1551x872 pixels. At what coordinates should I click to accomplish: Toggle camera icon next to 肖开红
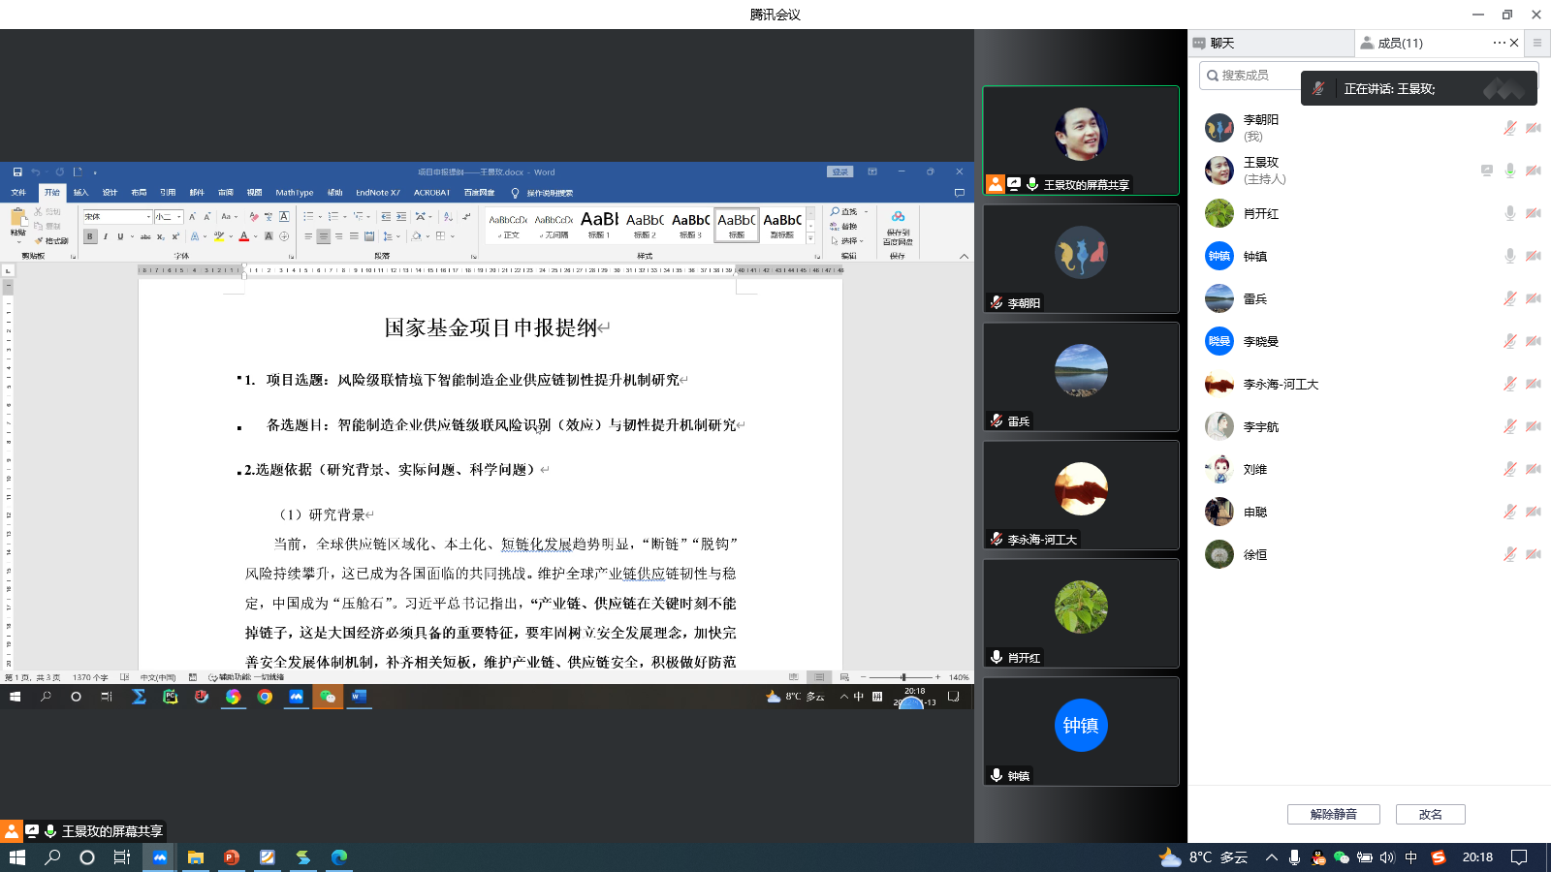[1533, 213]
